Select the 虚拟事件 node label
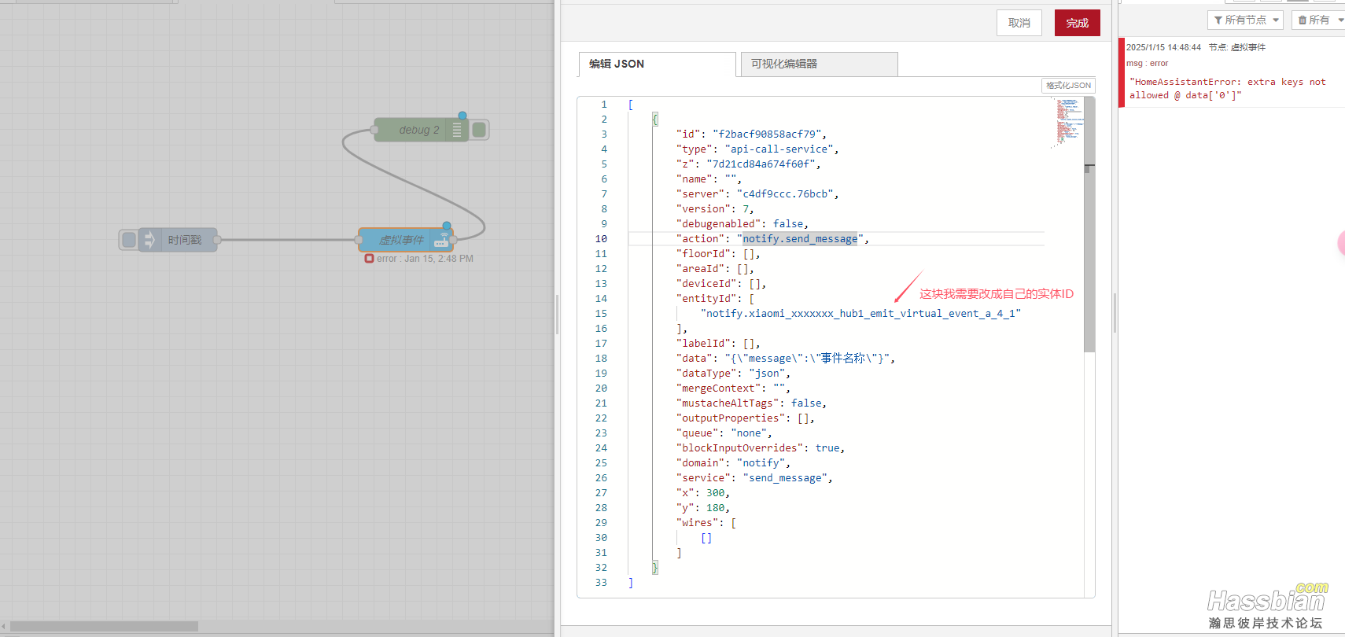 (x=401, y=240)
